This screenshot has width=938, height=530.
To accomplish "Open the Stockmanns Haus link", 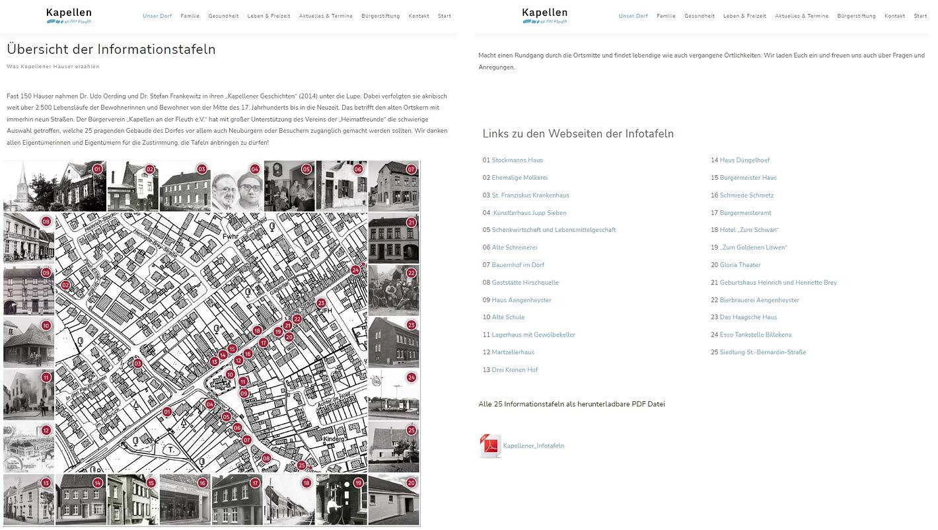I will (517, 160).
